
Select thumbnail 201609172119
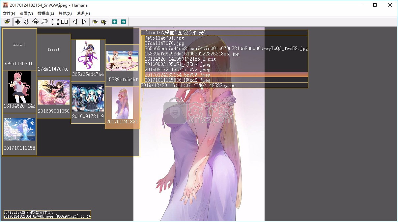coord(88,102)
